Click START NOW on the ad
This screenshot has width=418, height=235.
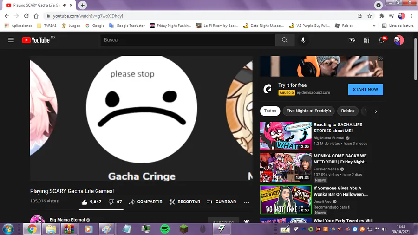coord(366,90)
